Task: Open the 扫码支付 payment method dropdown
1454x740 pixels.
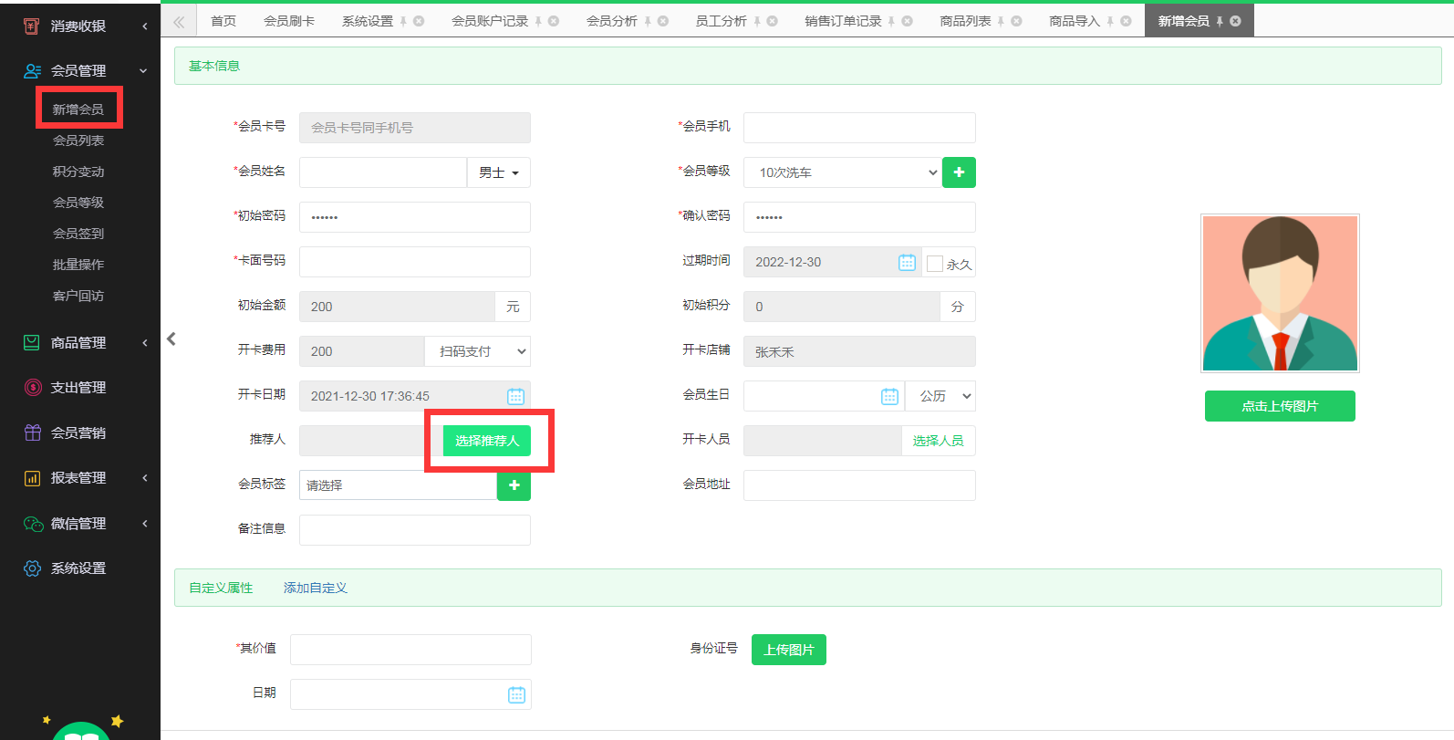Action: pos(477,351)
